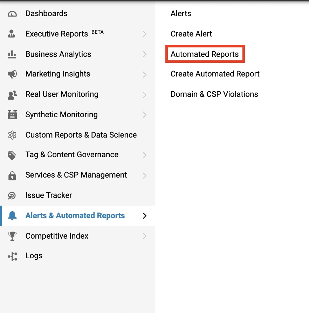Image resolution: width=309 pixels, height=313 pixels.
Task: Click the Executive Reports person icon
Action: coord(12,34)
